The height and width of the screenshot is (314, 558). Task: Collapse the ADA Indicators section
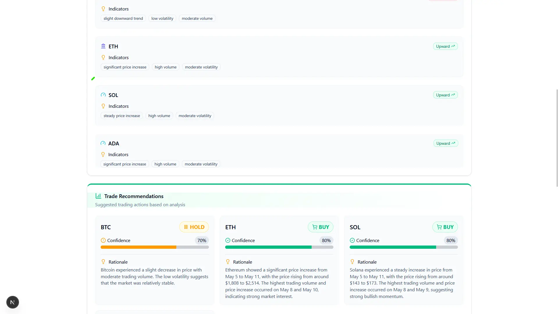(x=118, y=154)
